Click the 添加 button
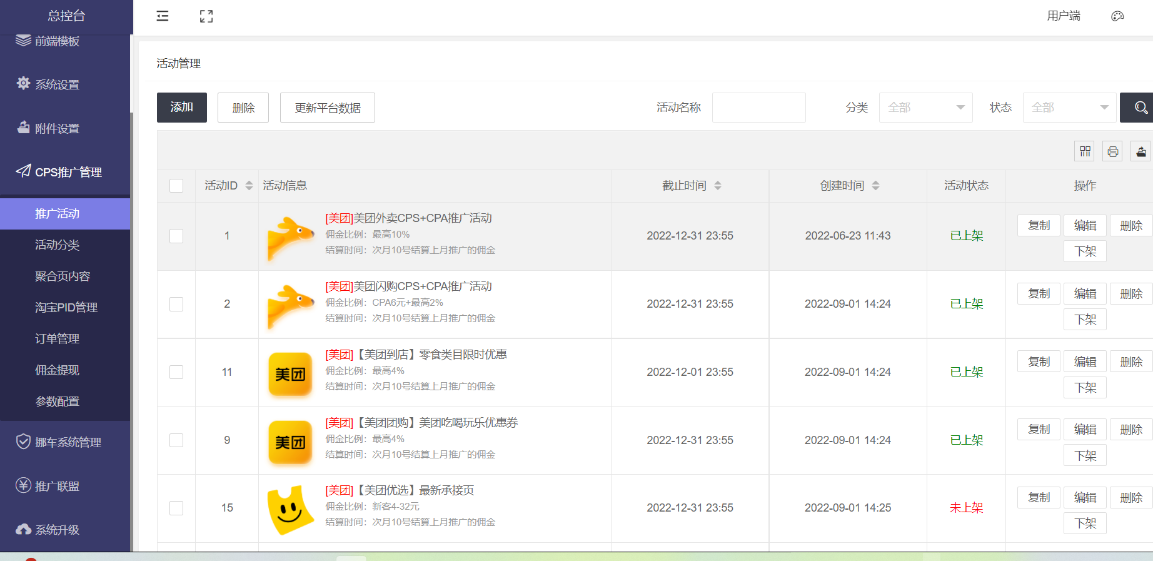This screenshot has width=1153, height=561. (182, 108)
